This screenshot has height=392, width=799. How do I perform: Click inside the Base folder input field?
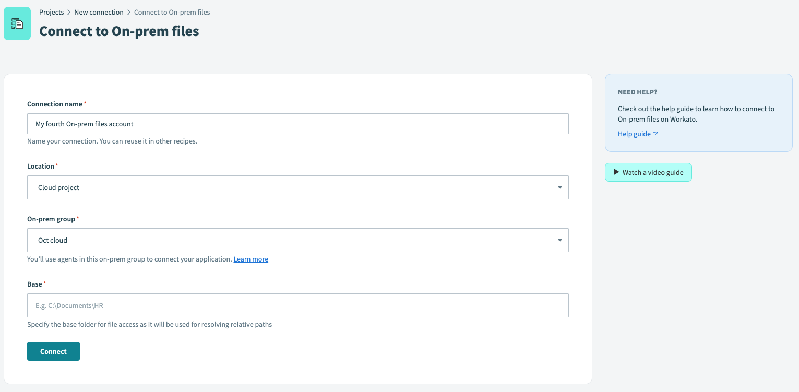point(297,305)
